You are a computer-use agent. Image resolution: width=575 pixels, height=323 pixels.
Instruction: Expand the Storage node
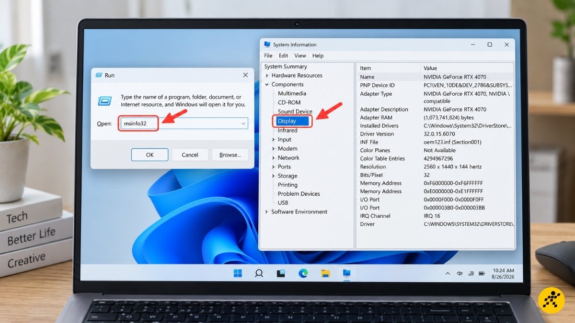click(x=274, y=176)
